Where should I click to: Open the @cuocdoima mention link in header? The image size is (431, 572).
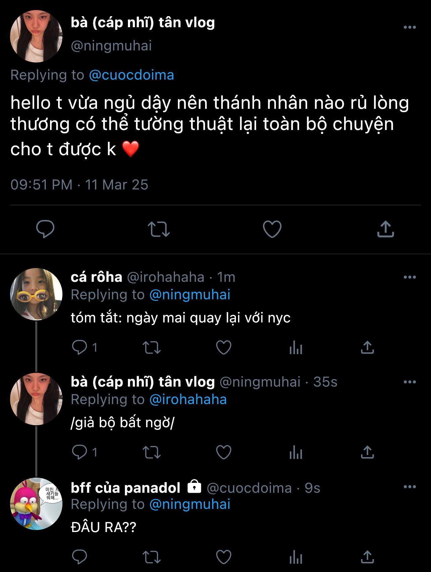pyautogui.click(x=132, y=75)
